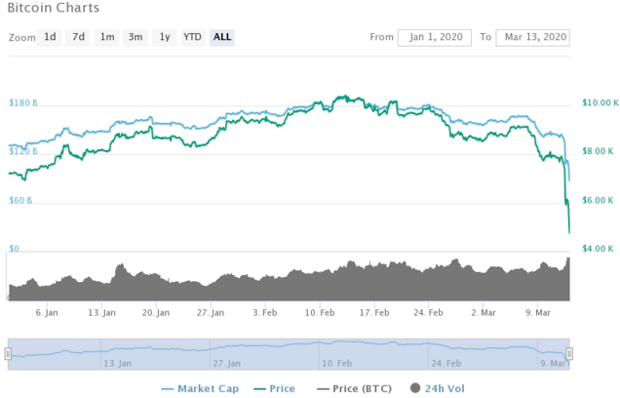Toggle Price (BTC) series in legend
This screenshot has height=398, width=620.
click(x=354, y=388)
